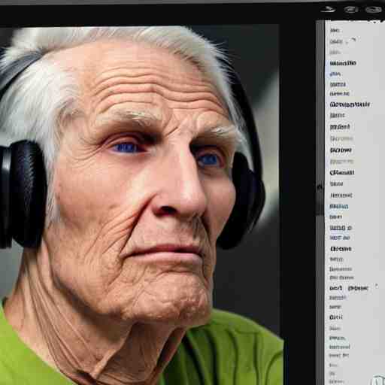Collapse the first bold heading in the side panel
Screen dimensions: 385x385
343,63
